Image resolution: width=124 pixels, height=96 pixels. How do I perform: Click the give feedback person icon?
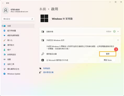[x=40, y=72]
